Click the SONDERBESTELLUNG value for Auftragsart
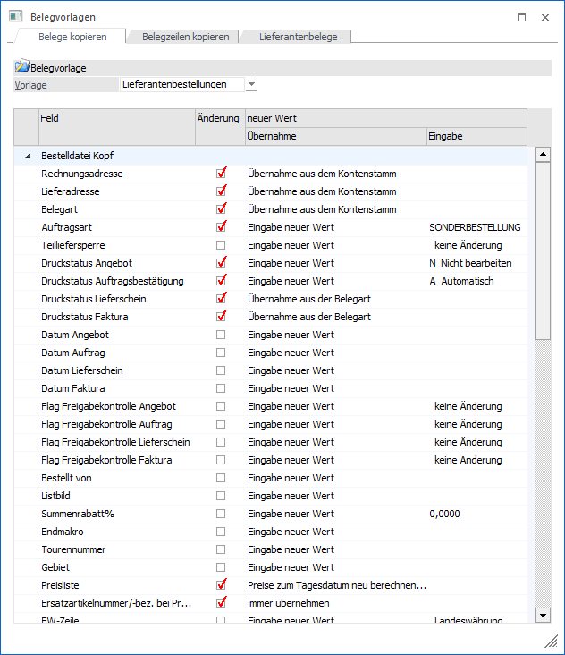565x655 pixels. pos(475,227)
